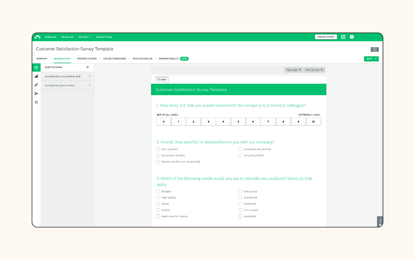Check the High quality checkbox

click(x=158, y=198)
